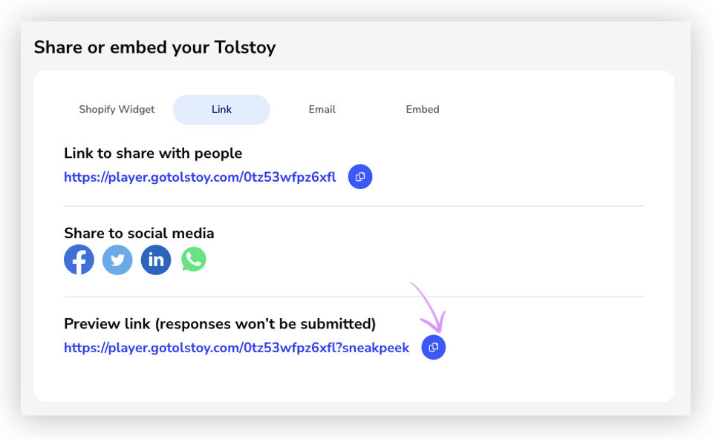Share via WhatsApp

pyautogui.click(x=194, y=260)
